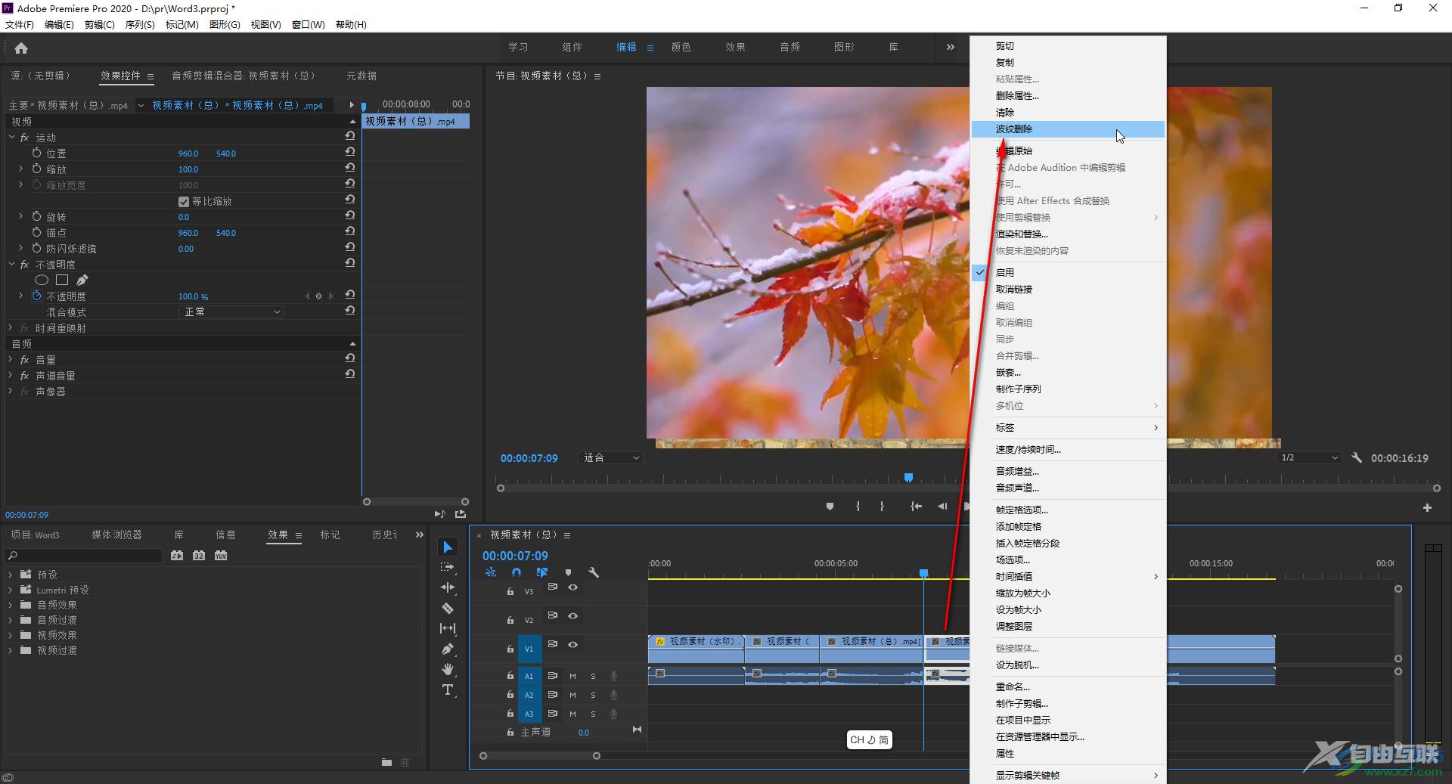This screenshot has height=784, width=1452.
Task: Click Rename in the context menu
Action: 1068,687
